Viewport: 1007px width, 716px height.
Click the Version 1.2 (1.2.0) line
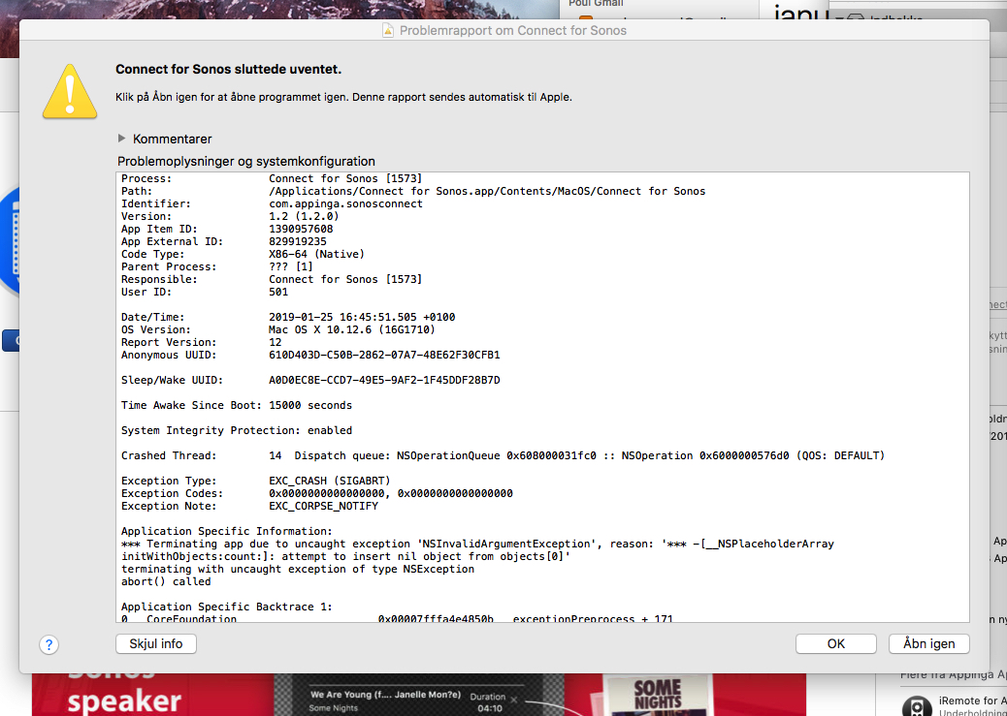click(230, 216)
